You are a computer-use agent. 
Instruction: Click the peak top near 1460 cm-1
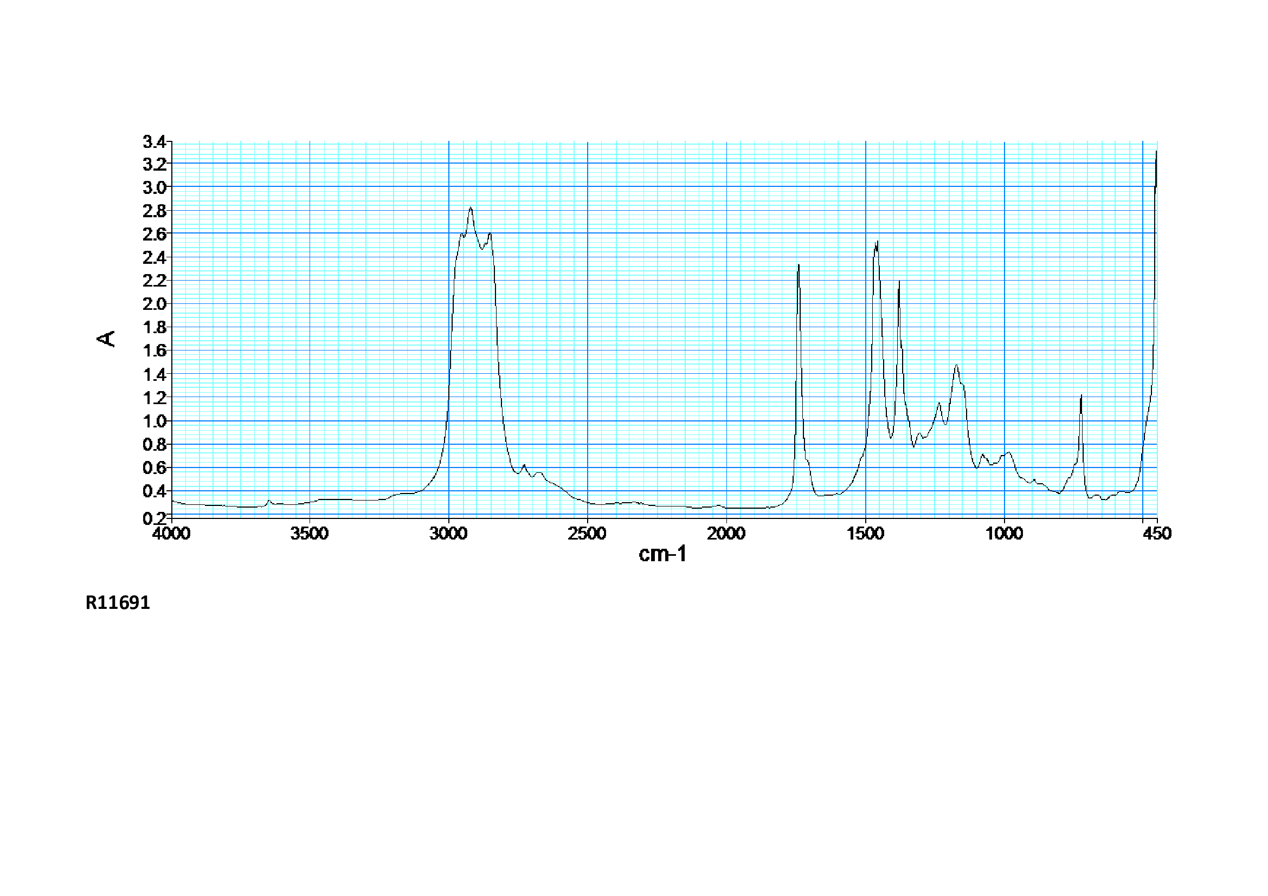(x=876, y=243)
